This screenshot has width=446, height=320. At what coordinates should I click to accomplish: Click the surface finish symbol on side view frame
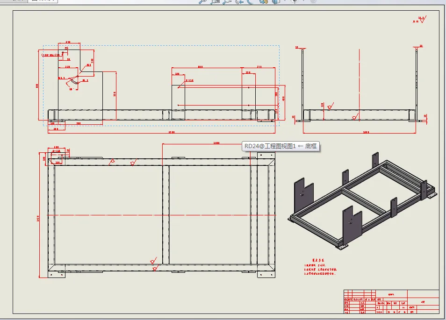pyautogui.click(x=330, y=107)
